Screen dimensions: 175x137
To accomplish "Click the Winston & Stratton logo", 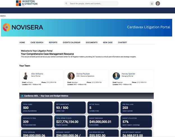I will pyautogui.click(x=27, y=3).
